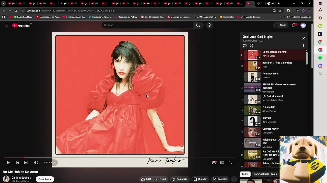Image resolution: width=327 pixels, height=183 pixels.
Task: Skip to previous video
Action: pos(18,163)
